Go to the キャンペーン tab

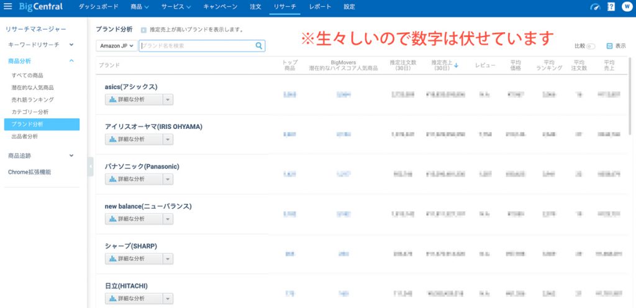click(220, 7)
